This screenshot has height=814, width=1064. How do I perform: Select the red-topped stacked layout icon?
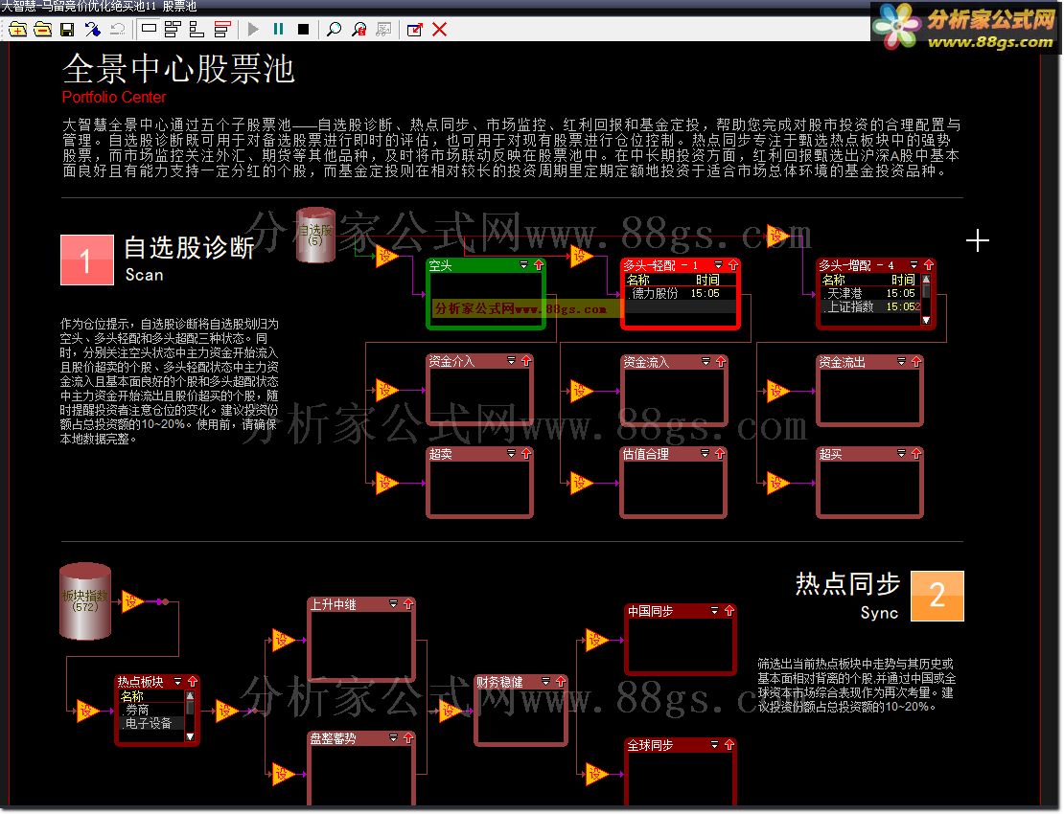[x=222, y=29]
